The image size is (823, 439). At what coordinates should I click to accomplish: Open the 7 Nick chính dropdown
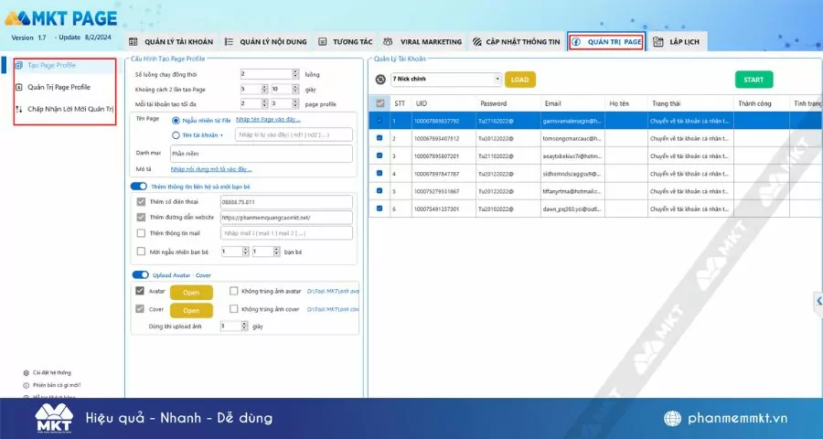click(446, 80)
